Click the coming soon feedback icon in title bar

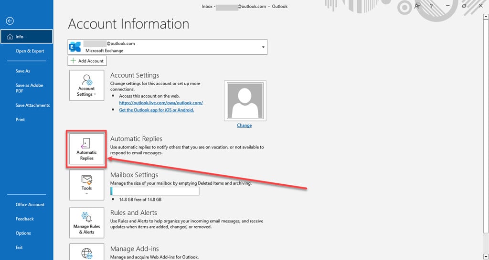click(x=417, y=6)
